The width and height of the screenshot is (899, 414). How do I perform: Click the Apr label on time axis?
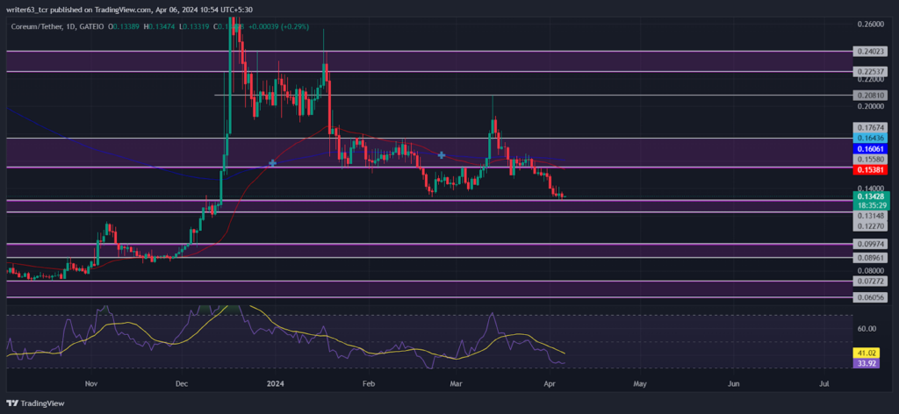[x=550, y=383]
